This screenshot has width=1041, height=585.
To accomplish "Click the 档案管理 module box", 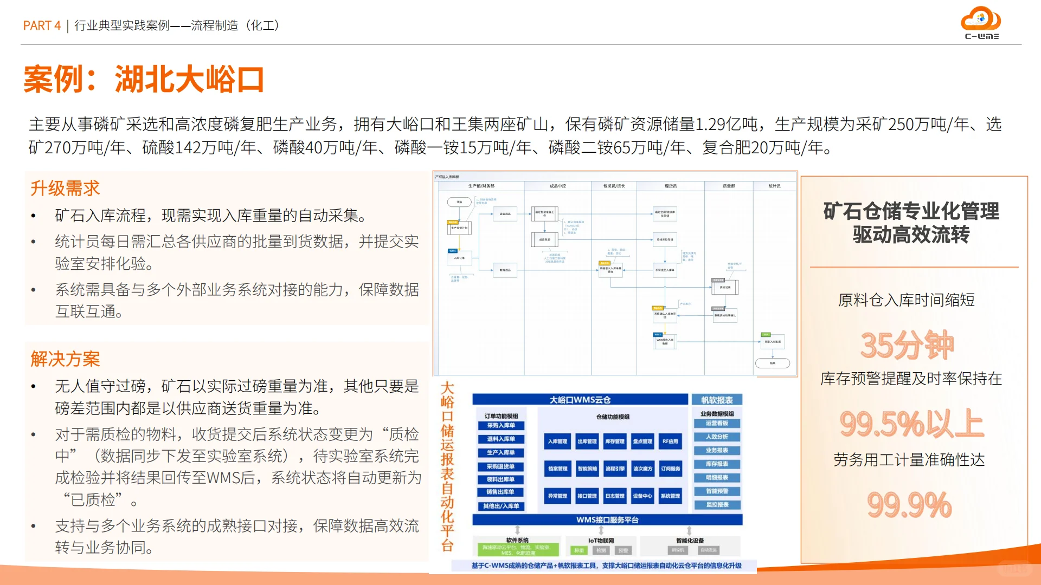I will point(557,469).
